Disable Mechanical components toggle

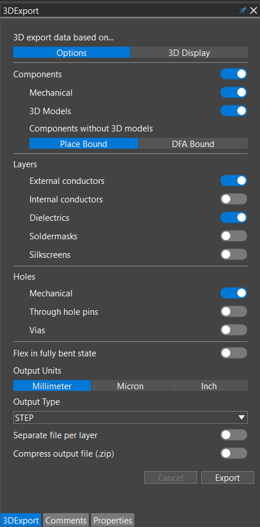point(234,92)
